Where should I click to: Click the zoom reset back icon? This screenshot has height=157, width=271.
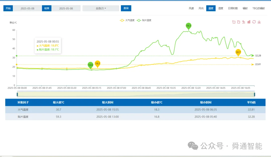coord(239,22)
